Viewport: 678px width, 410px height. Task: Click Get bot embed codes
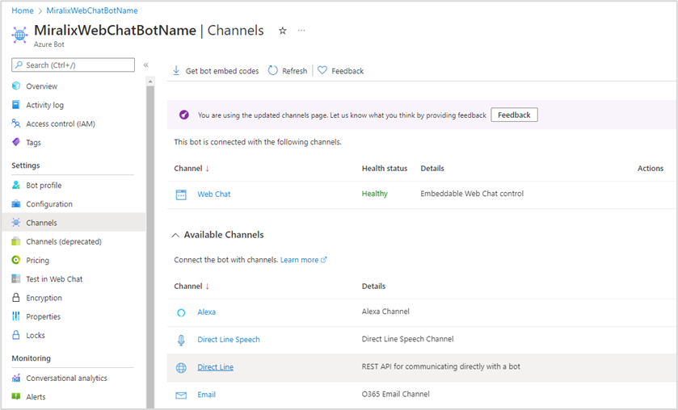coord(222,71)
